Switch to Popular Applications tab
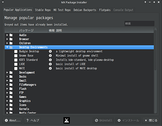The image size is (162, 126). [18, 10]
